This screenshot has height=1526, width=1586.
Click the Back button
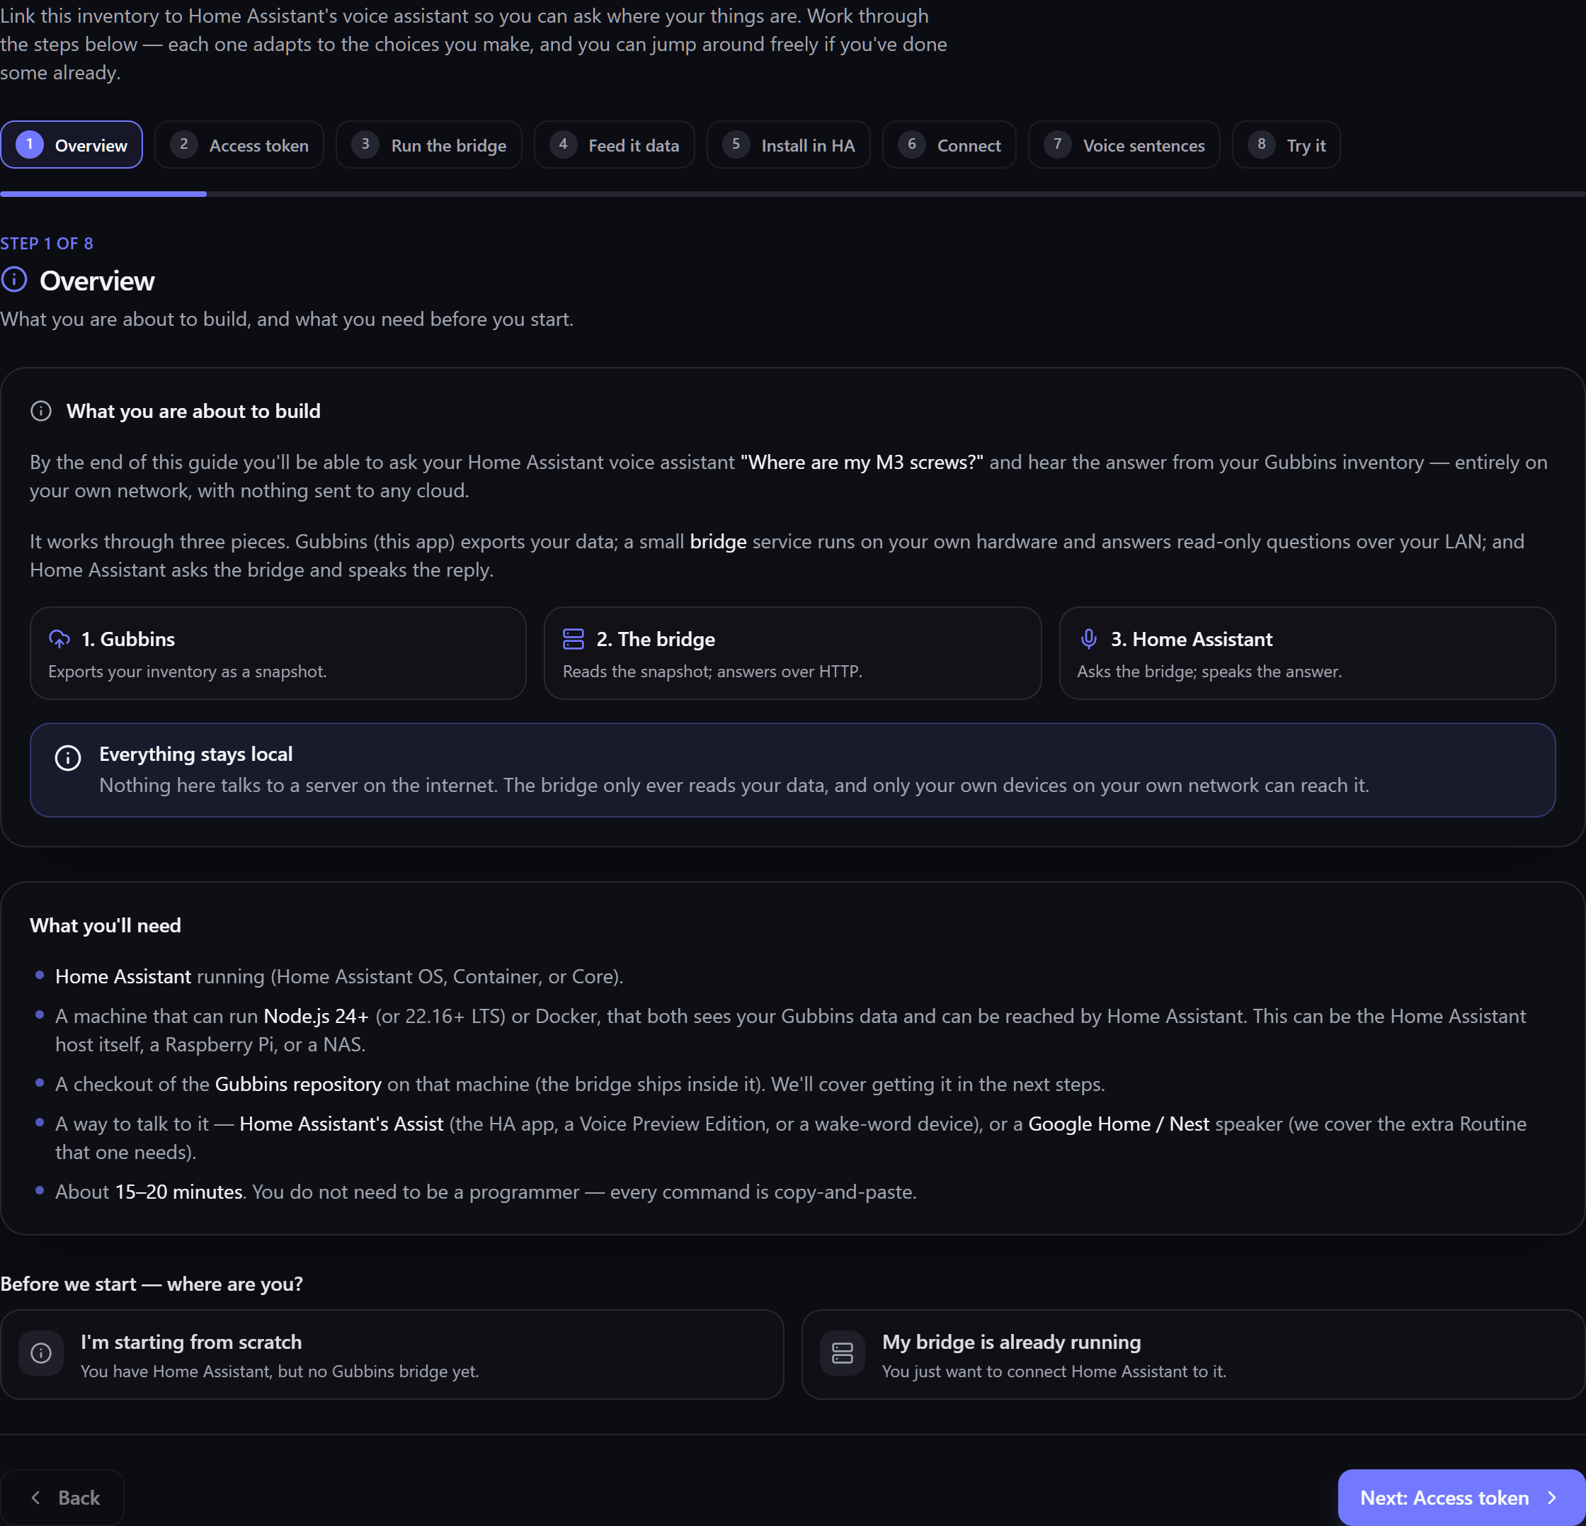(62, 1498)
